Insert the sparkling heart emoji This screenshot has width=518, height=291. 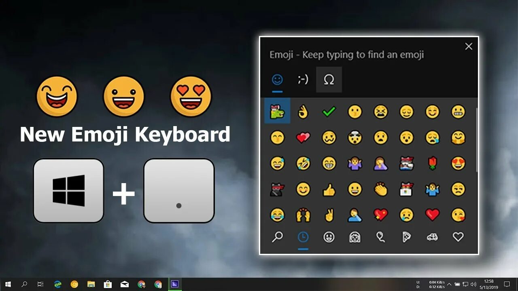380,215
